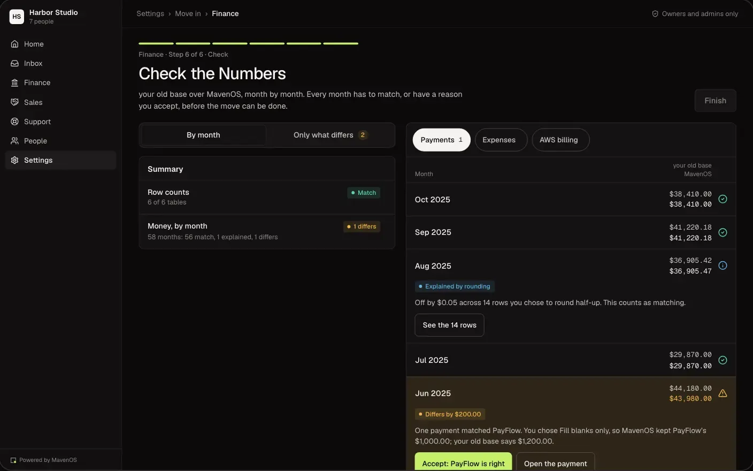Click the first step progress segment

click(x=156, y=43)
